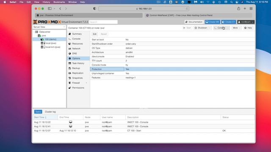Open the Network settings section
Viewport: 271px width, 152px height.
[76, 49]
